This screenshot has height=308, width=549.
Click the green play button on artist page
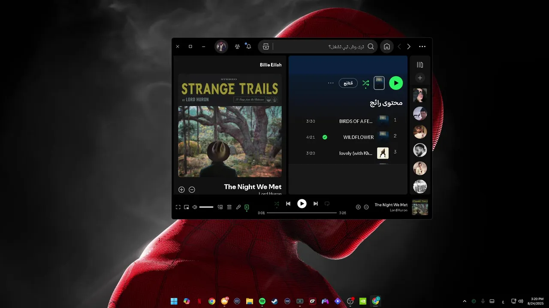pos(396,83)
